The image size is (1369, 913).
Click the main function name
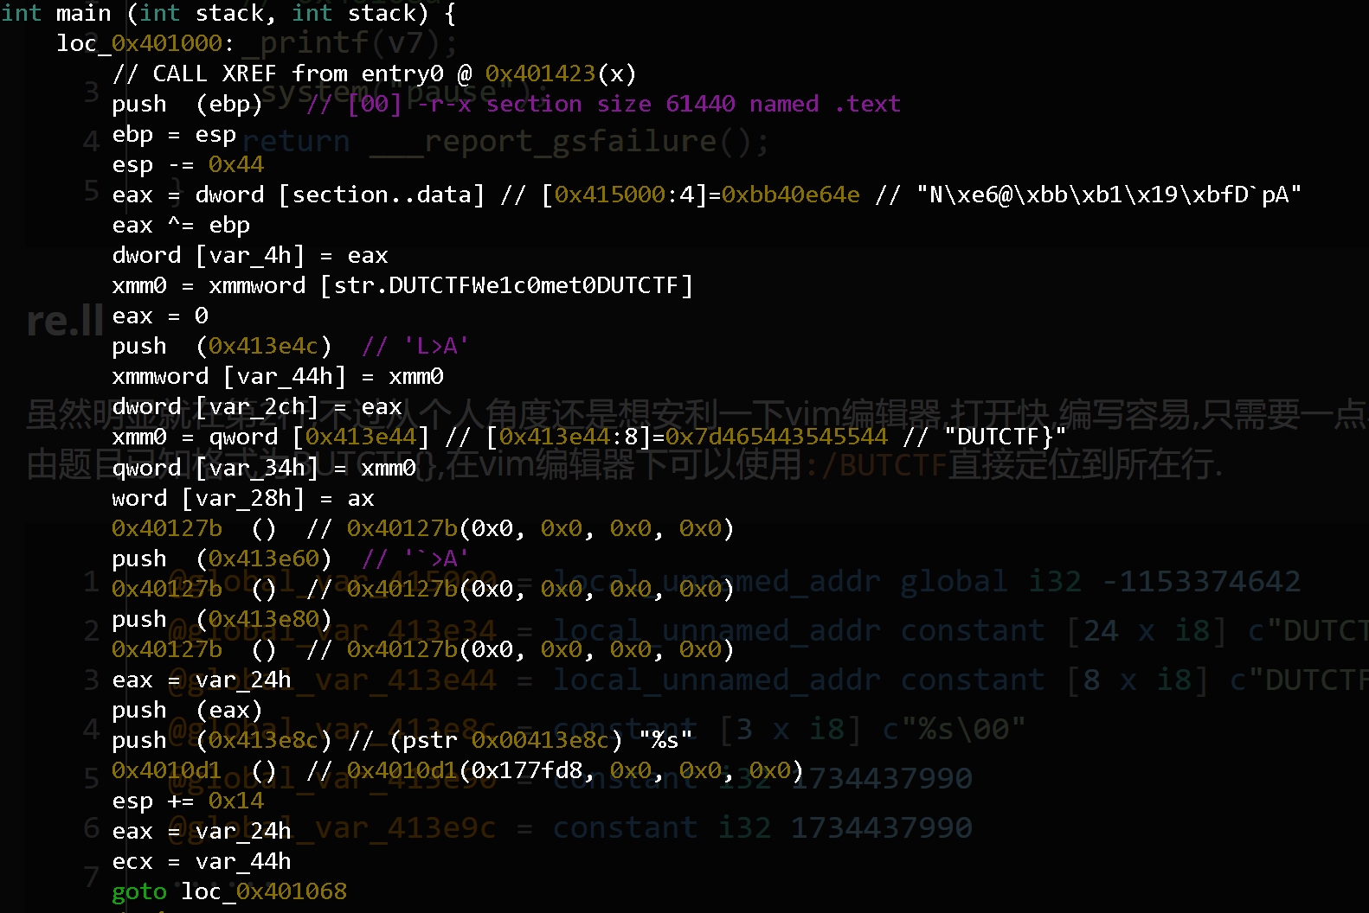84,14
